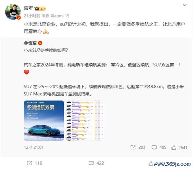Click the red heart emoji in quoted post
The image size is (193, 169).
point(27,72)
